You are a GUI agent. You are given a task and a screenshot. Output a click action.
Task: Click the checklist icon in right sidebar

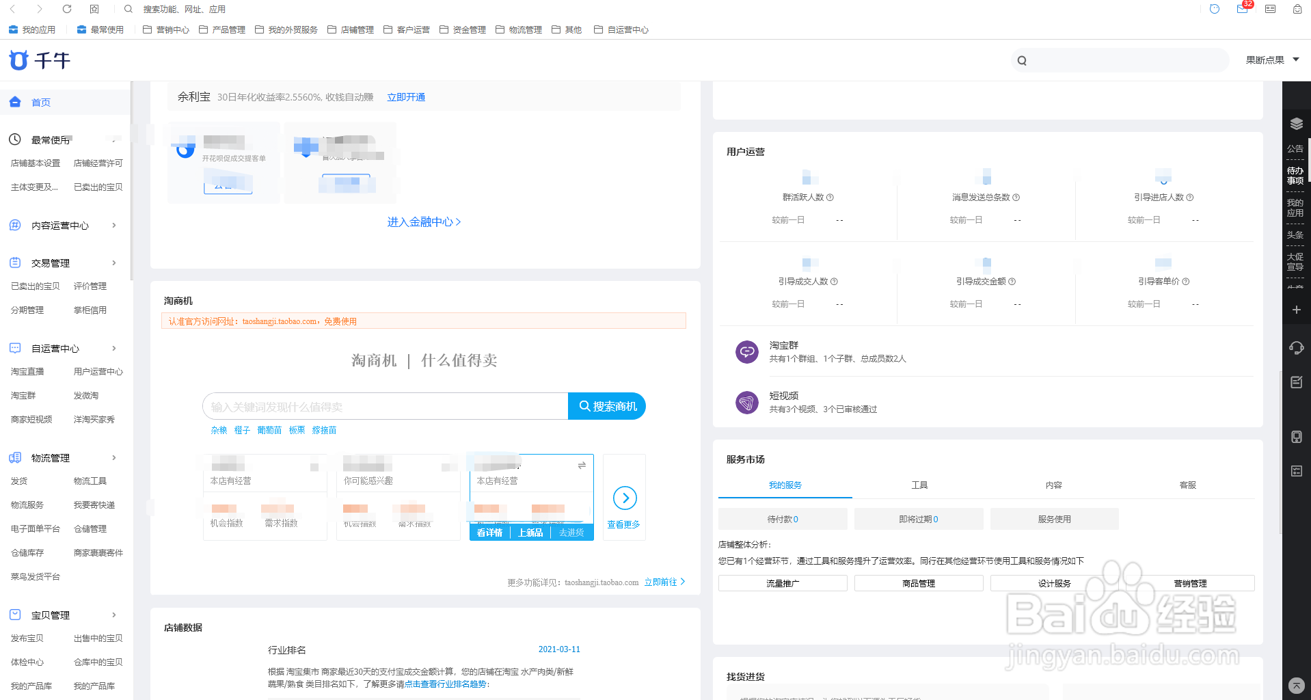1296,471
